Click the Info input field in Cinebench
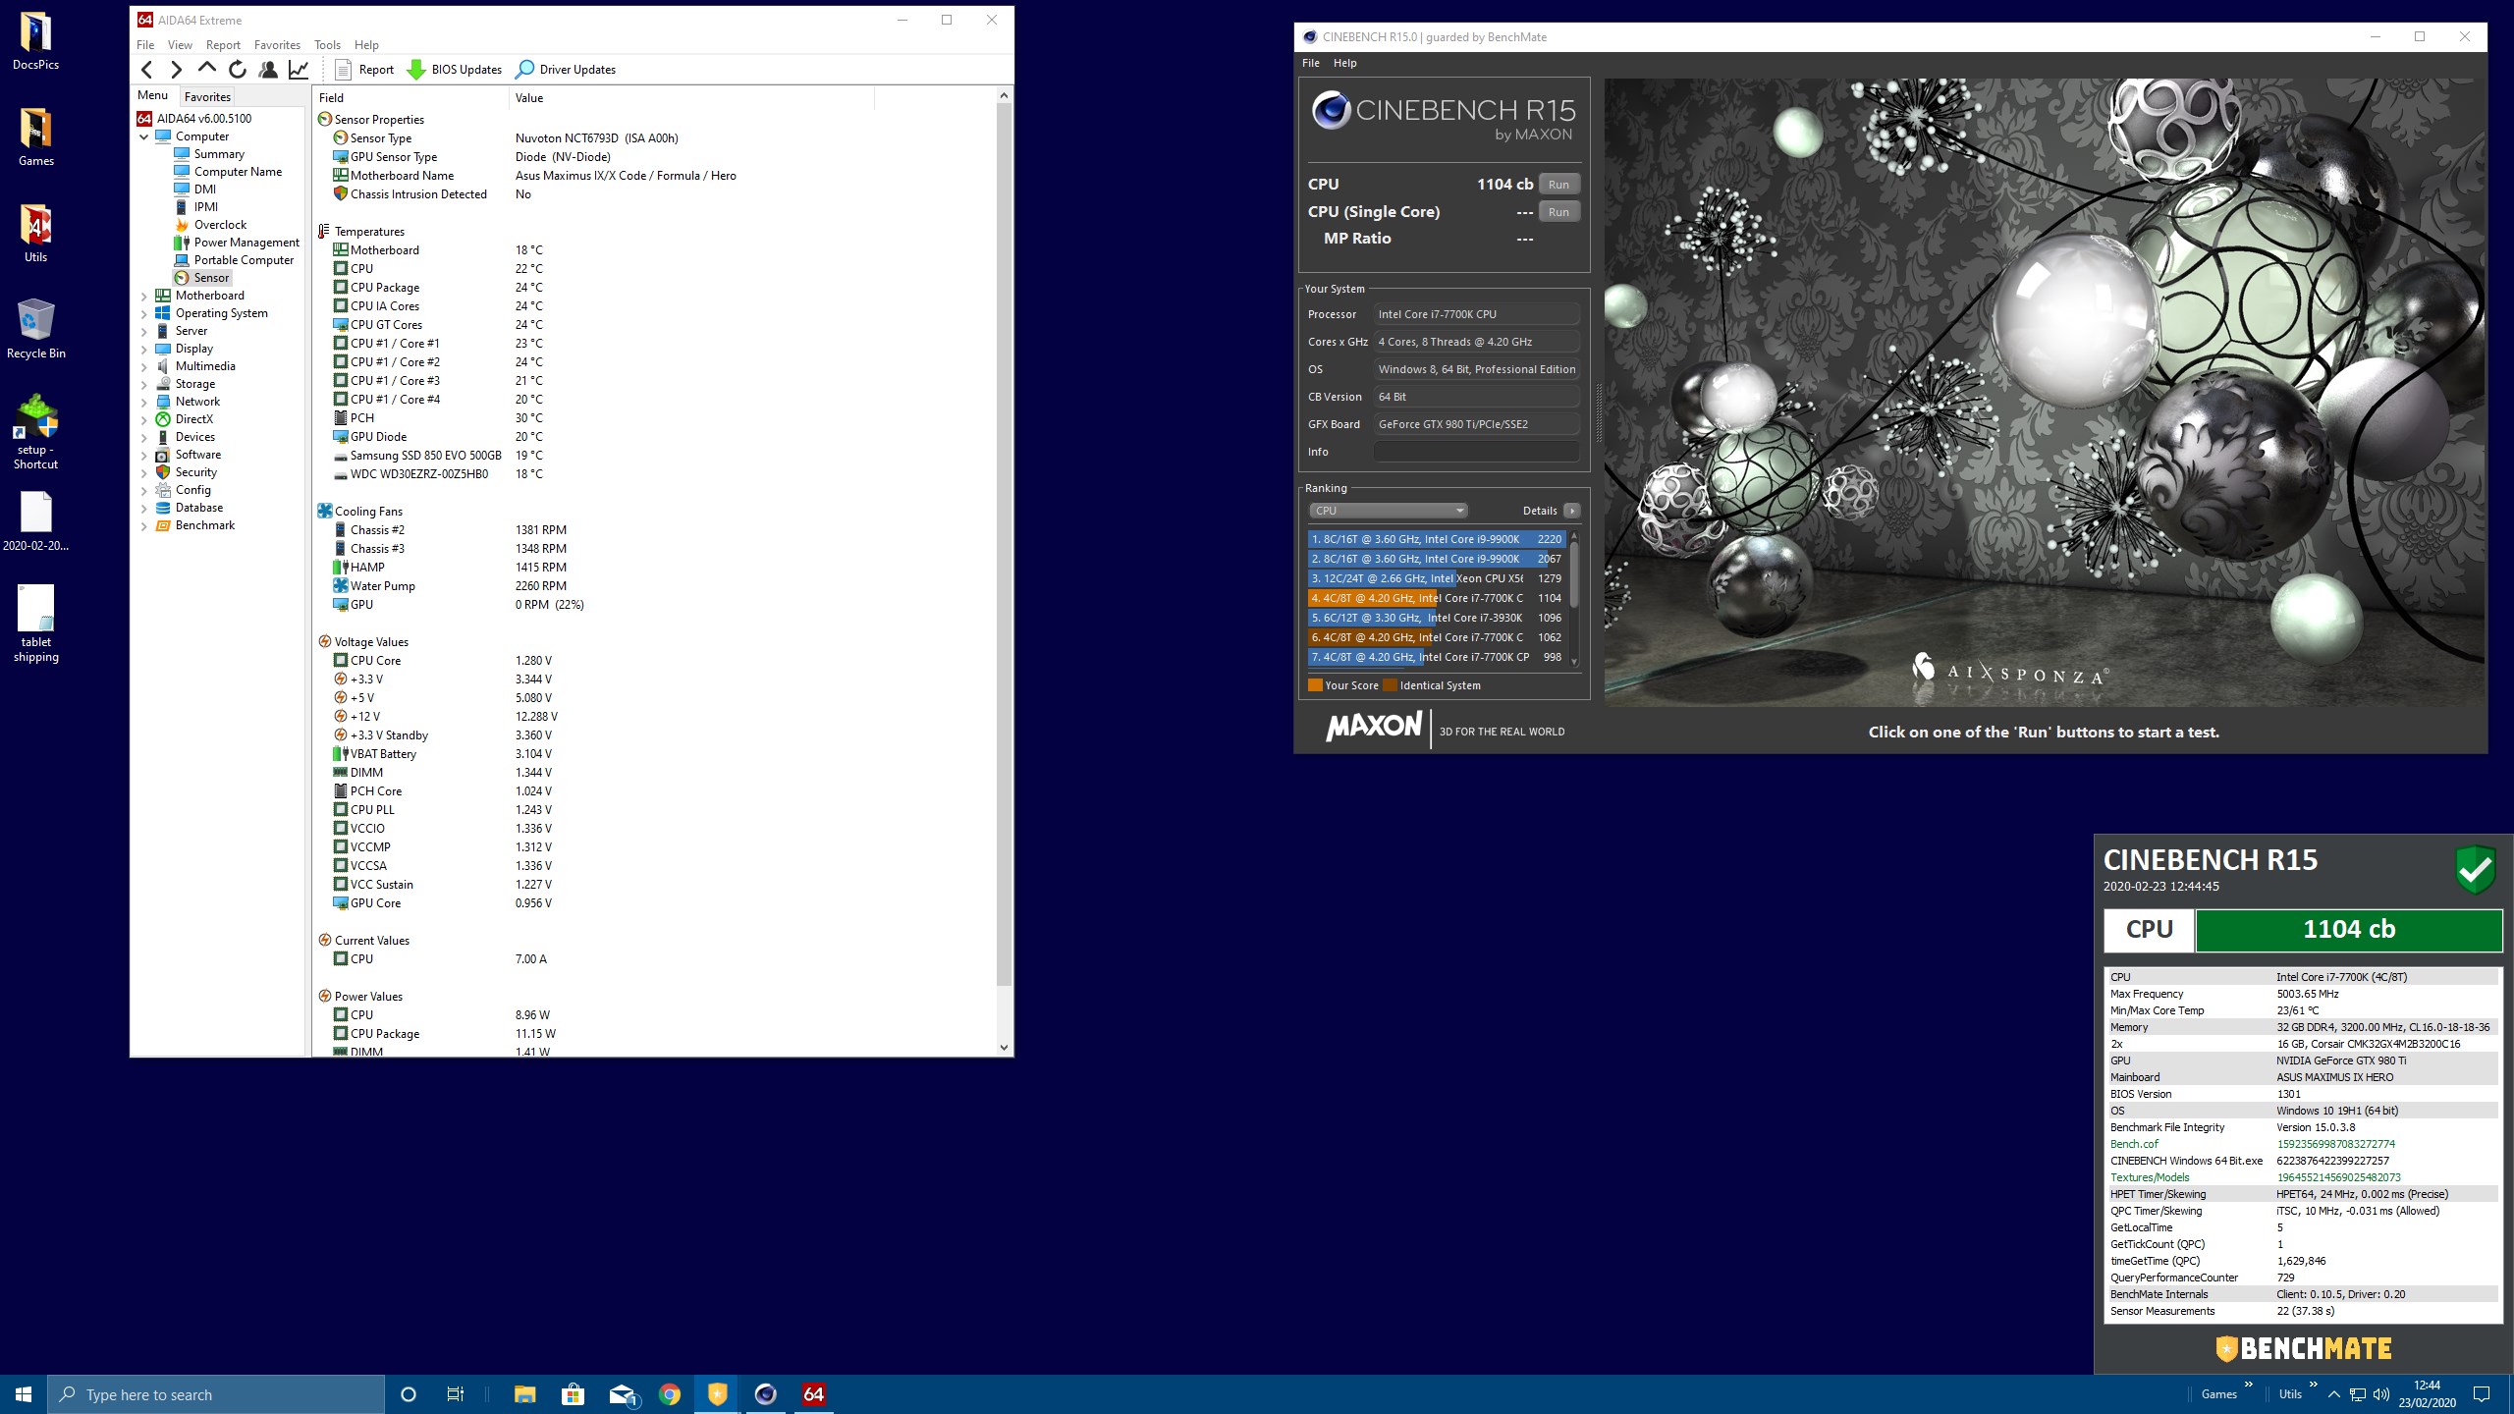This screenshot has height=1414, width=2514. pyautogui.click(x=1476, y=452)
